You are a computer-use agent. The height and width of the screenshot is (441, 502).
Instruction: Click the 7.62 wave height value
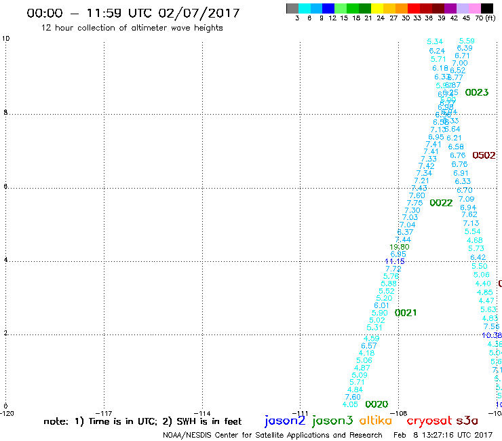point(469,214)
